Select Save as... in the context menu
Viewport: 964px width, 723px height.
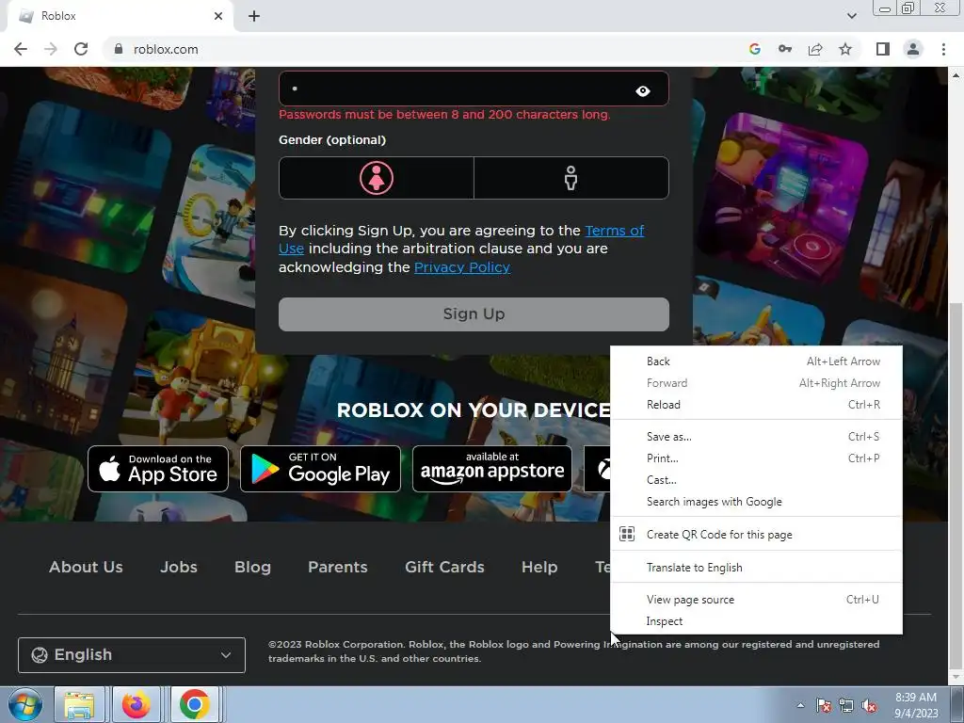click(x=756, y=437)
